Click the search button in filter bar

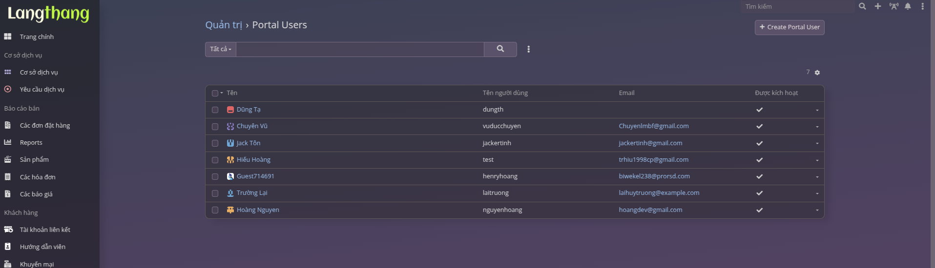tap(500, 49)
